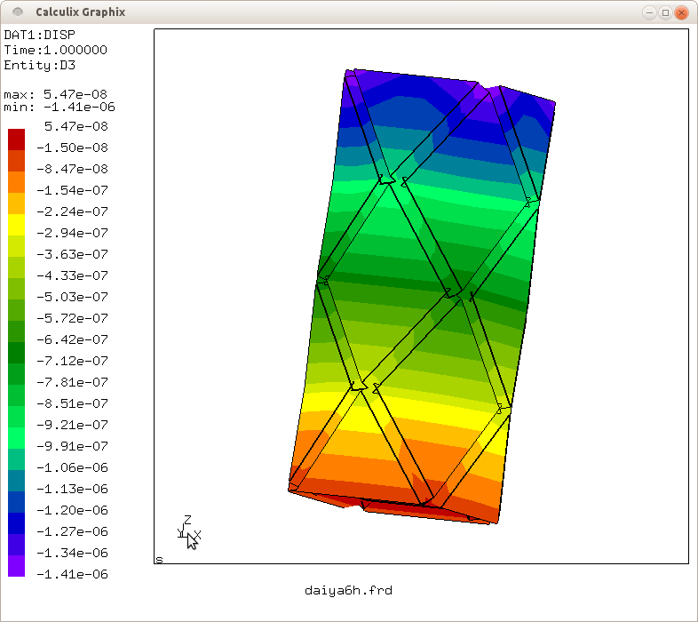Click the legend value -1.13e-06
This screenshot has height=622, width=698.
tap(73, 489)
